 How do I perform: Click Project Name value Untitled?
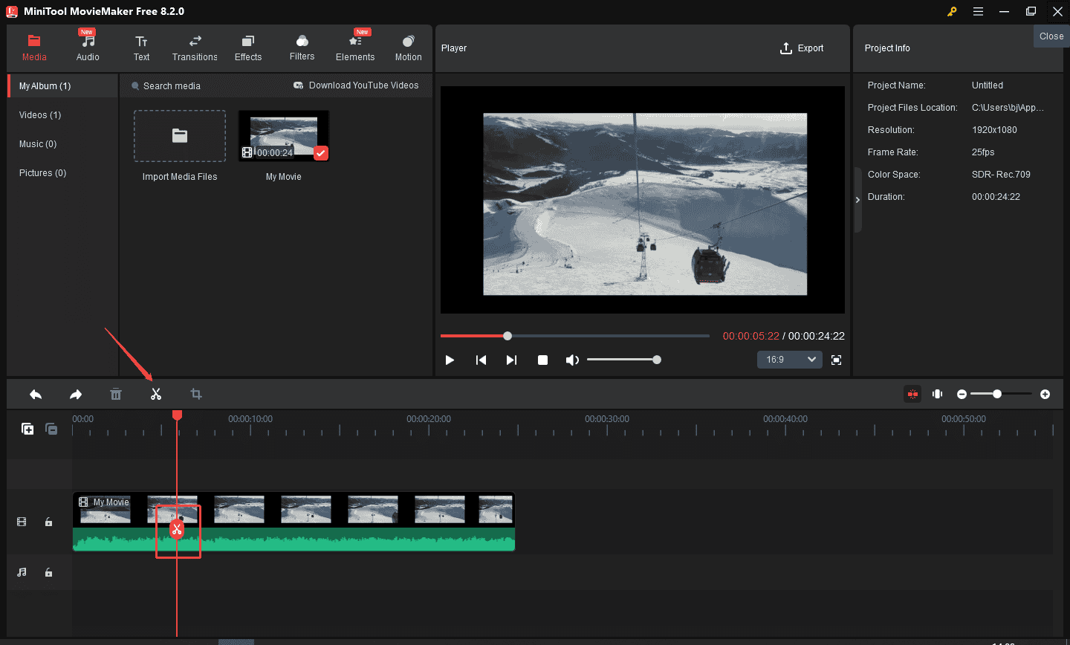(x=987, y=85)
